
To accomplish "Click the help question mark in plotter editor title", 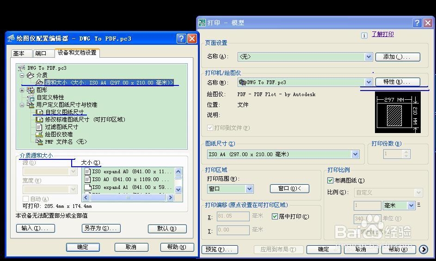I will 181,38.
